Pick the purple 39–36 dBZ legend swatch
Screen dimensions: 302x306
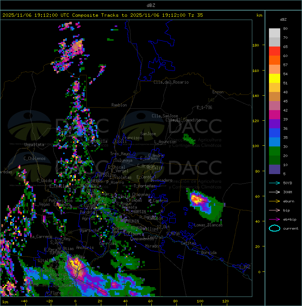pos(274,124)
